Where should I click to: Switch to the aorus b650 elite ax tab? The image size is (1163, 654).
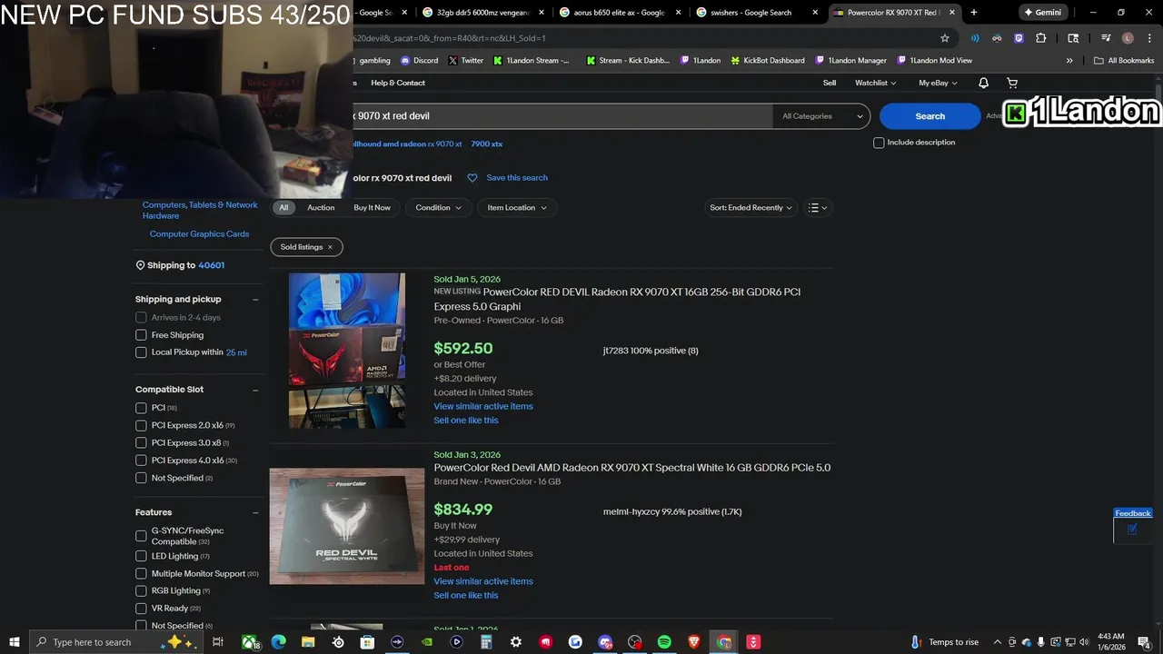point(619,13)
